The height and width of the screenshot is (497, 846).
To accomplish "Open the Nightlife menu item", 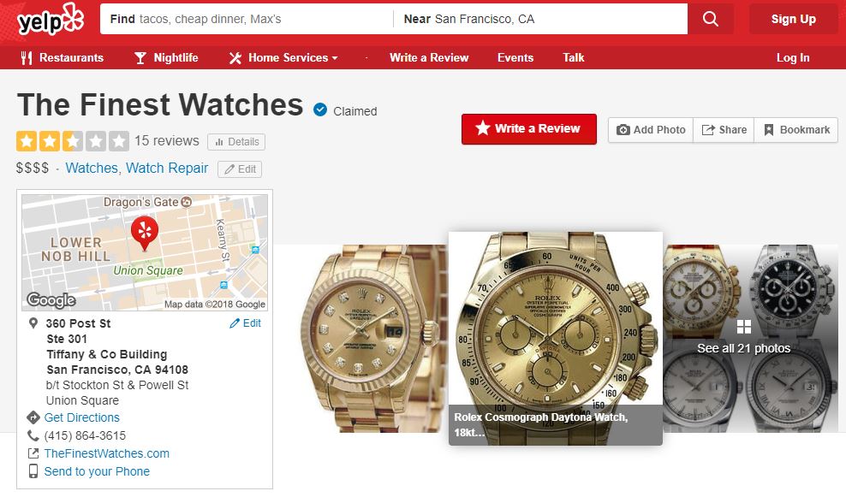I will (167, 57).
